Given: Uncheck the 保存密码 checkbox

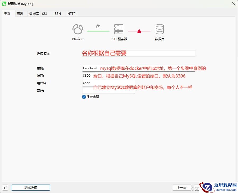Looking at the screenshot, I should 84,97.
